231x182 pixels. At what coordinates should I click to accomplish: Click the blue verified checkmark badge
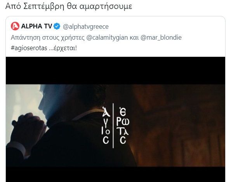pos(57,26)
